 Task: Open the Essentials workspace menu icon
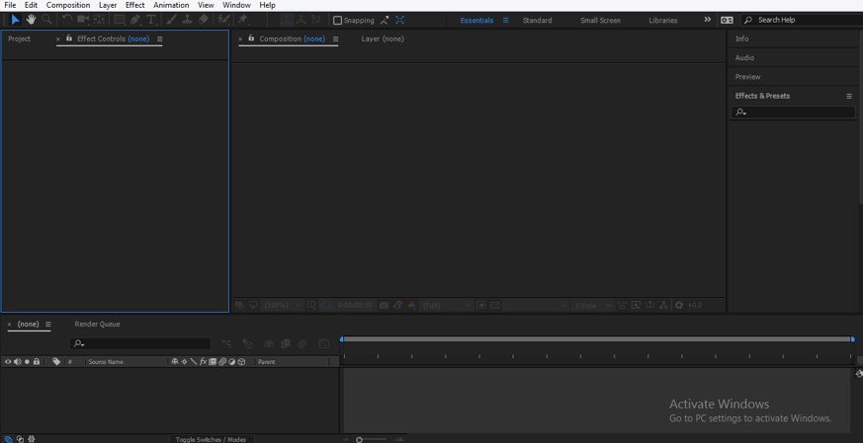(x=505, y=21)
